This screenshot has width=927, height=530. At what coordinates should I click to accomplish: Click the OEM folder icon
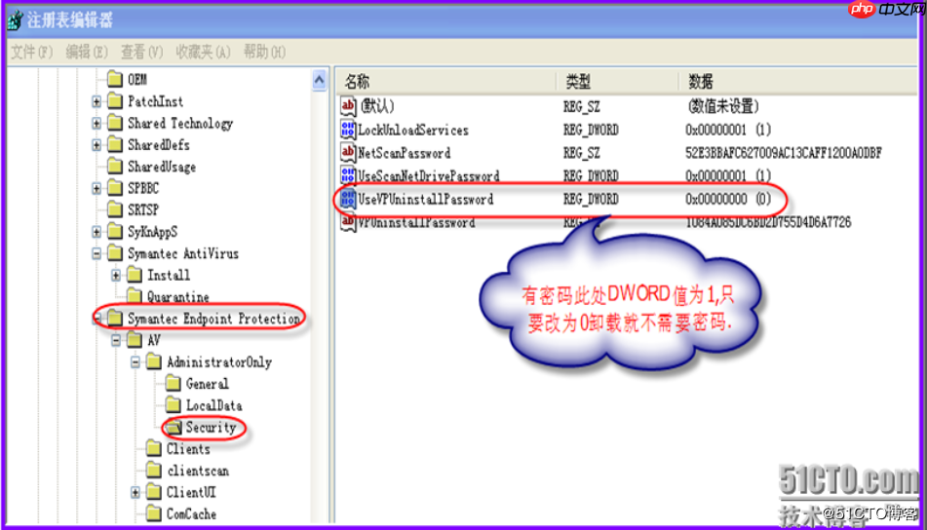click(115, 79)
